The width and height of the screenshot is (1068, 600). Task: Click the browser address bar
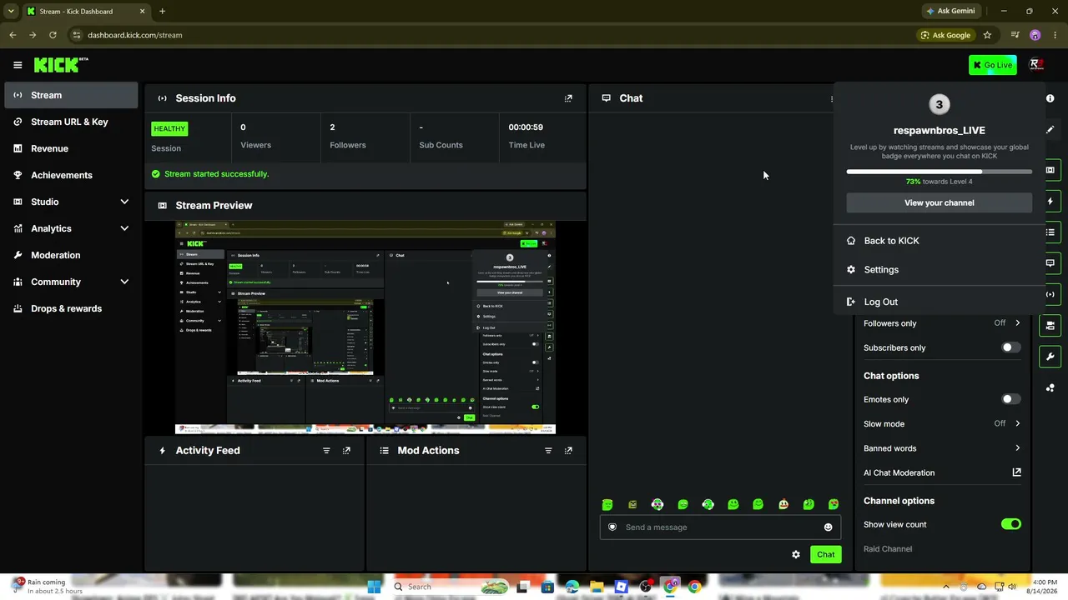click(x=492, y=35)
